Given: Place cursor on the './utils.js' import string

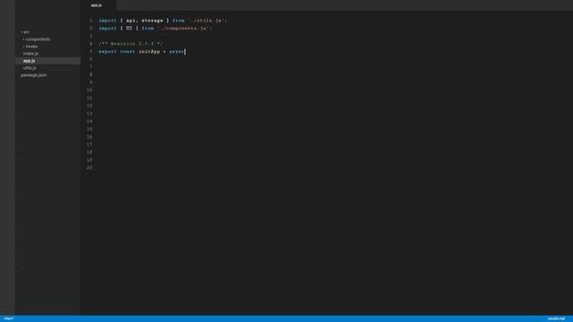Looking at the screenshot, I should [207, 21].
